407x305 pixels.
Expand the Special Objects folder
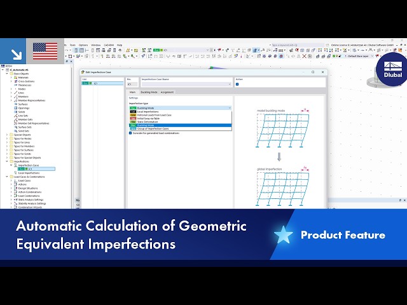point(7,135)
